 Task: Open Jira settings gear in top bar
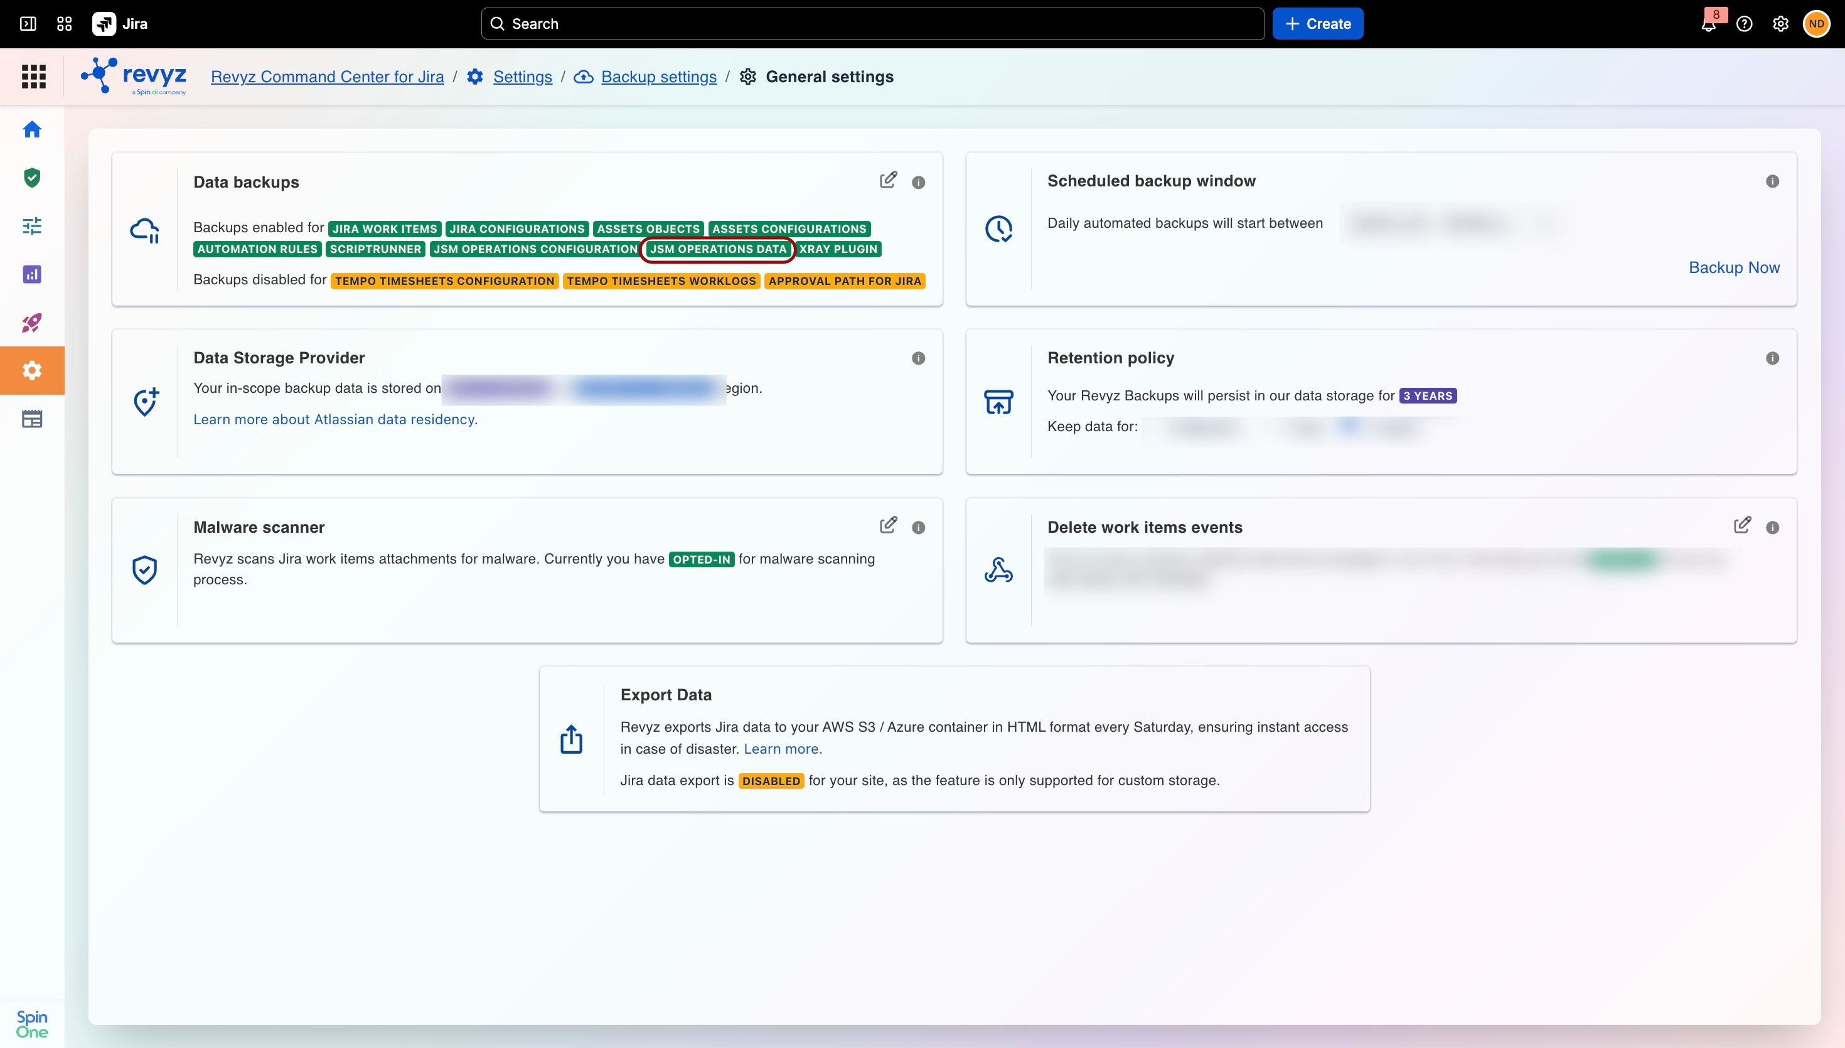[1780, 24]
